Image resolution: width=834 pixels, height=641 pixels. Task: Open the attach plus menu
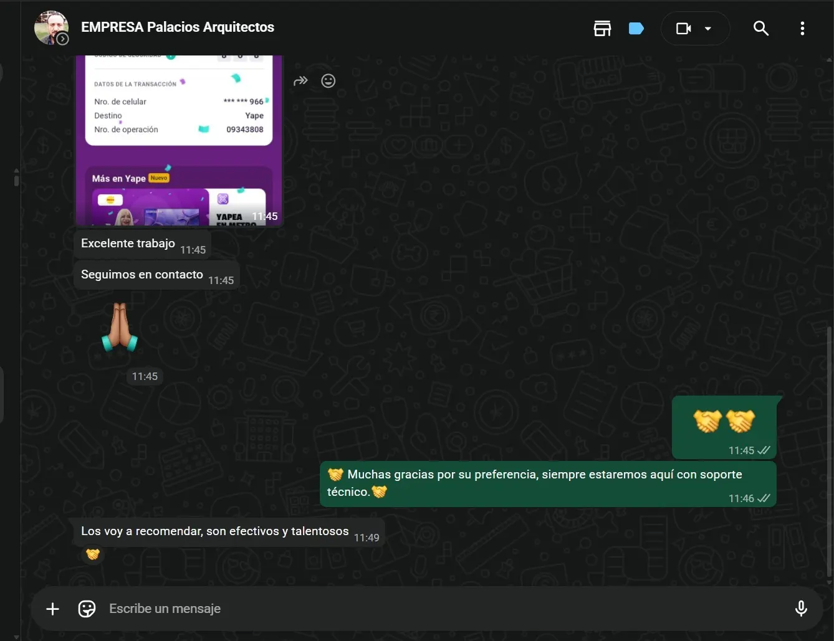pos(53,609)
